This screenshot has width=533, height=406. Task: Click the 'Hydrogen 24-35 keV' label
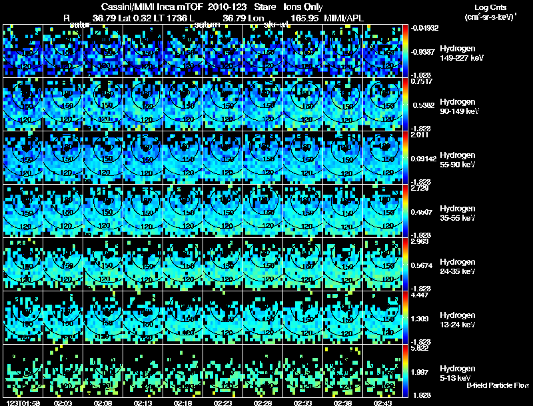[458, 267]
